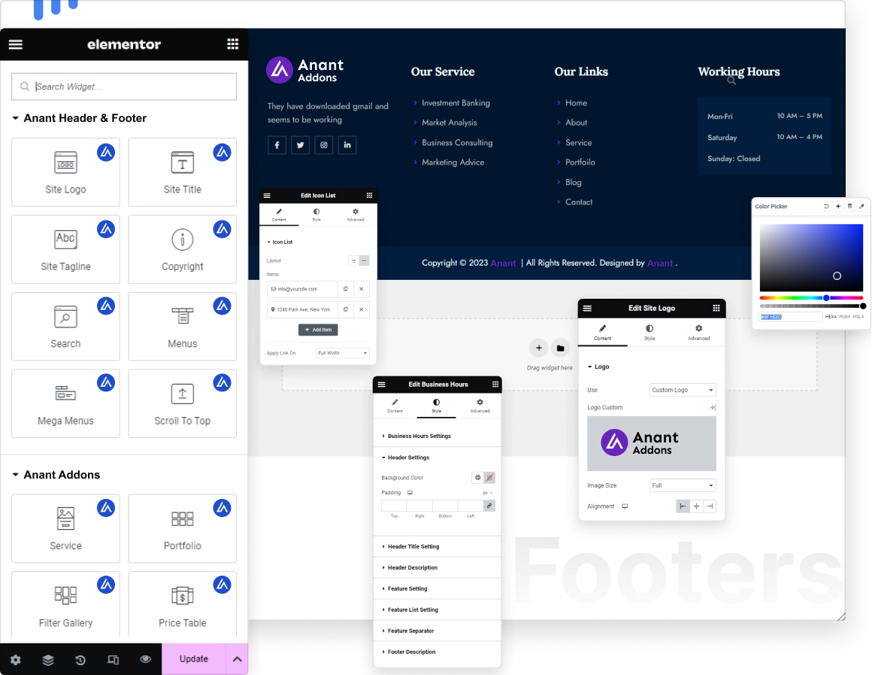Open the Elementor hamburger menu
Viewport: 872px width, 675px height.
16,44
